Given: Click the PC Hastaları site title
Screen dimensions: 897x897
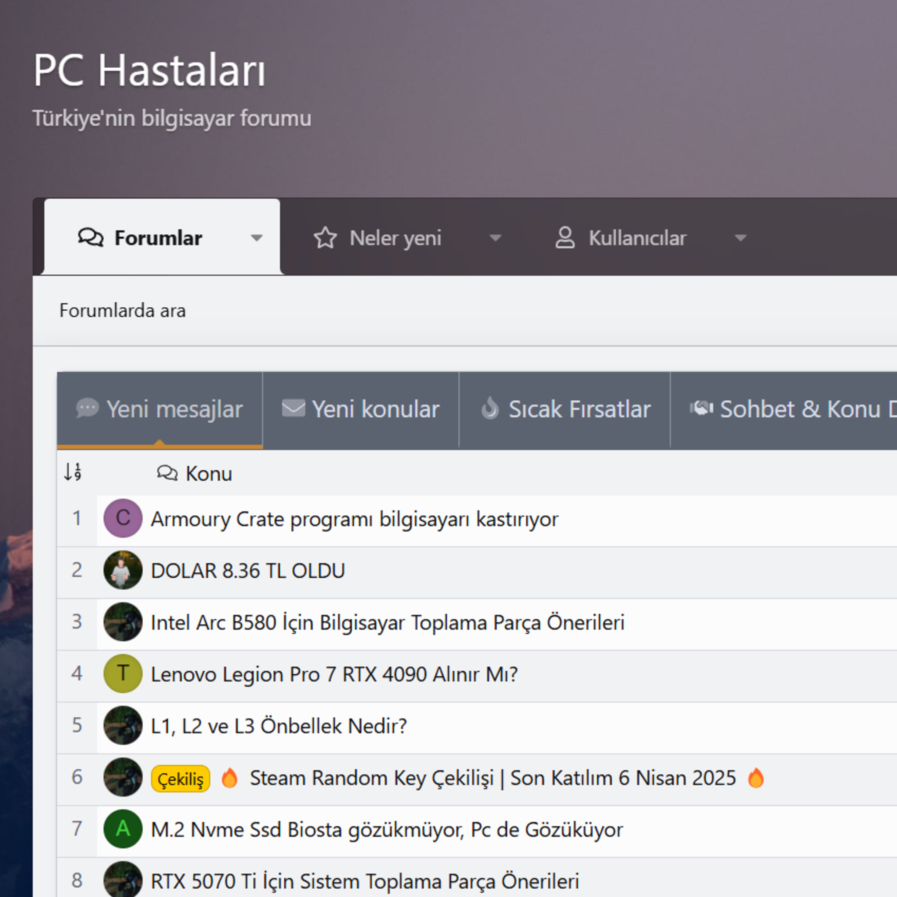Looking at the screenshot, I should coord(149,70).
